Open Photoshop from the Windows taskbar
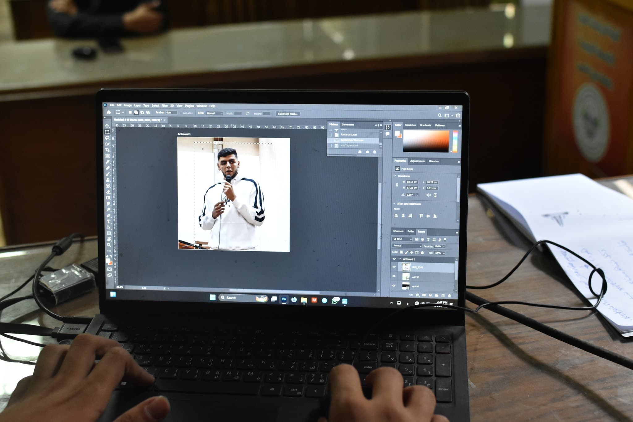 [284, 299]
